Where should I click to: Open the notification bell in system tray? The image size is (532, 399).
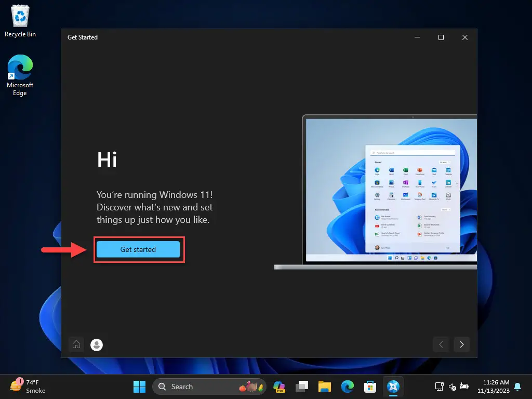pyautogui.click(x=518, y=387)
